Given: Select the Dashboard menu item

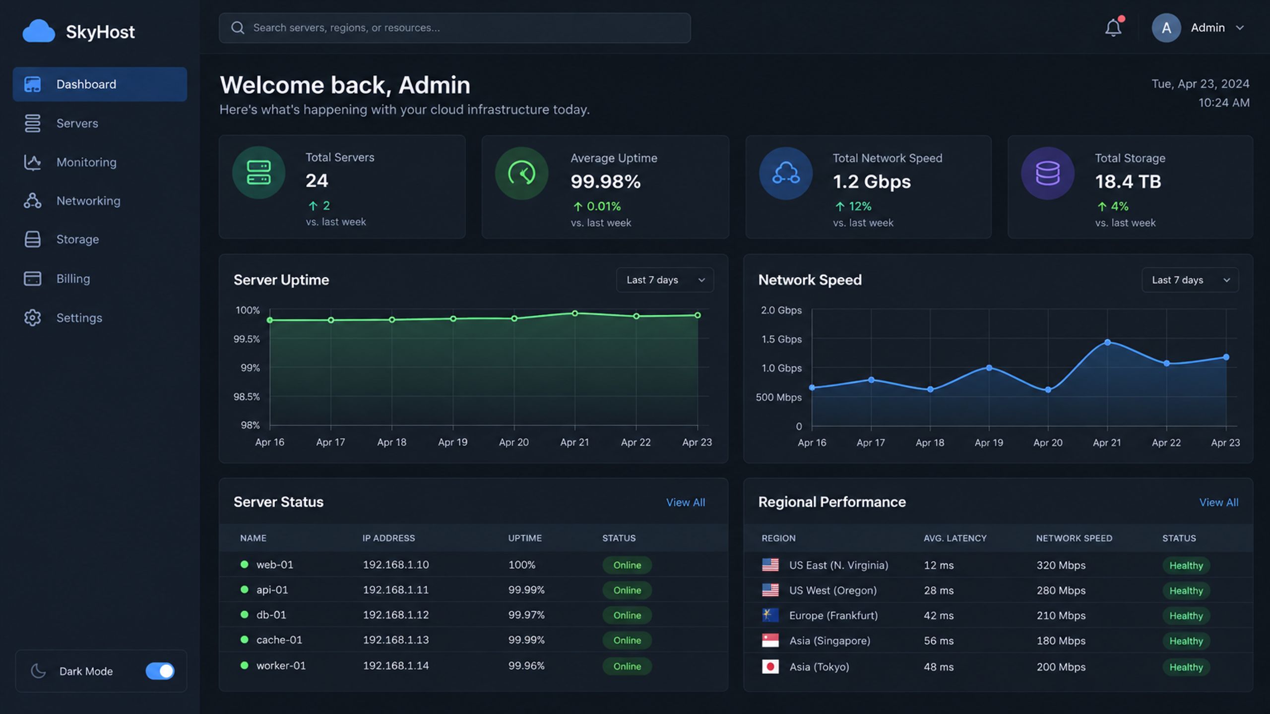Looking at the screenshot, I should pos(100,84).
